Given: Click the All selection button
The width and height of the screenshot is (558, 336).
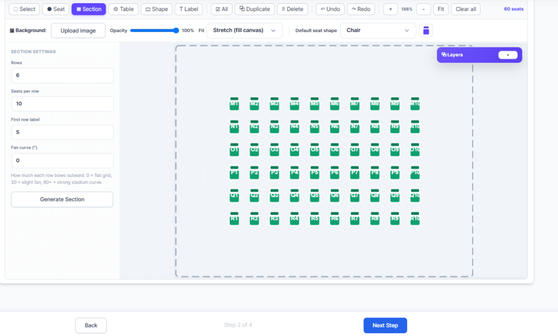Looking at the screenshot, I should [x=222, y=9].
